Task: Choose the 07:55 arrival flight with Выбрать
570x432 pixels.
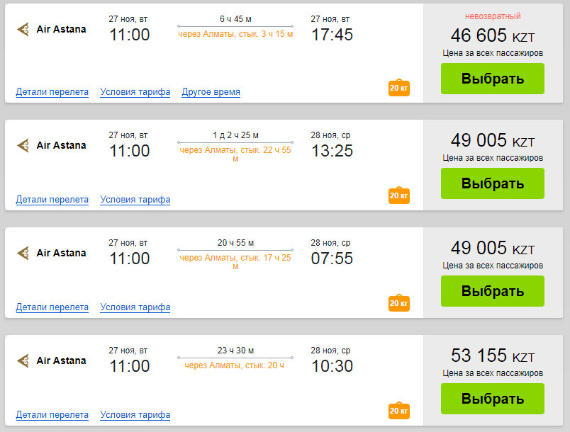Action: tap(493, 291)
